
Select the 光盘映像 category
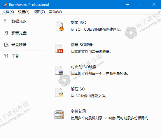(x=24, y=45)
